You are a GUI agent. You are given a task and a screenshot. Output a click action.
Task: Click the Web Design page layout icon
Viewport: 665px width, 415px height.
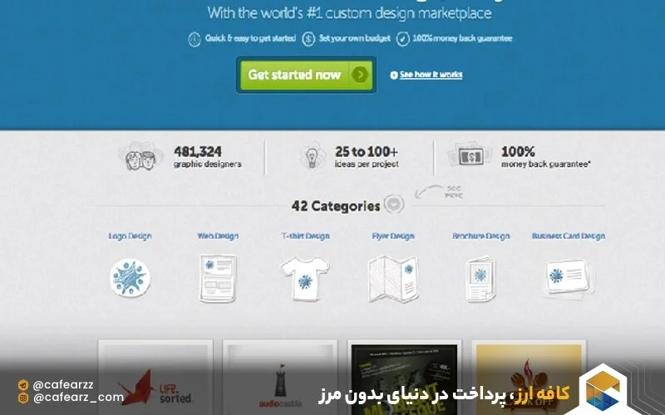[x=218, y=278]
